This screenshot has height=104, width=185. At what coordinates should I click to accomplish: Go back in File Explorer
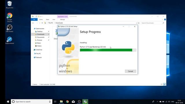pyautogui.click(x=33, y=23)
